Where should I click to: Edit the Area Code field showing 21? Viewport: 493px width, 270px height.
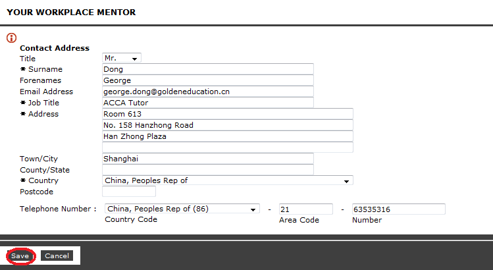[306, 209]
